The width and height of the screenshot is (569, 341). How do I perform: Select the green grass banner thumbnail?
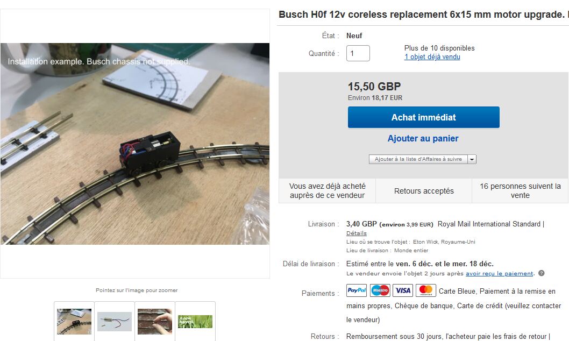coord(195,322)
